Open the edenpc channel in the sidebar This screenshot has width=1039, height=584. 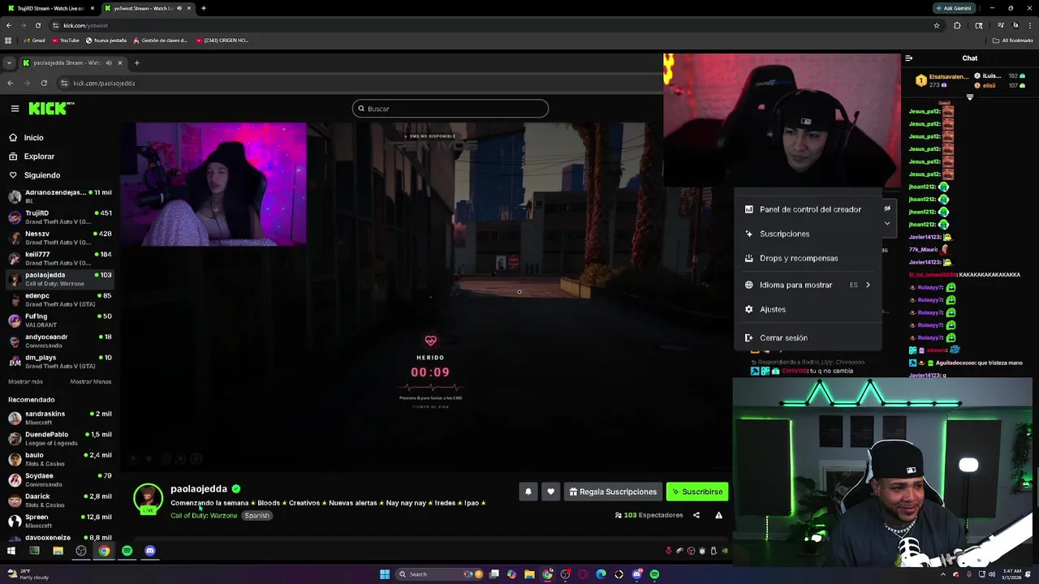(x=60, y=299)
